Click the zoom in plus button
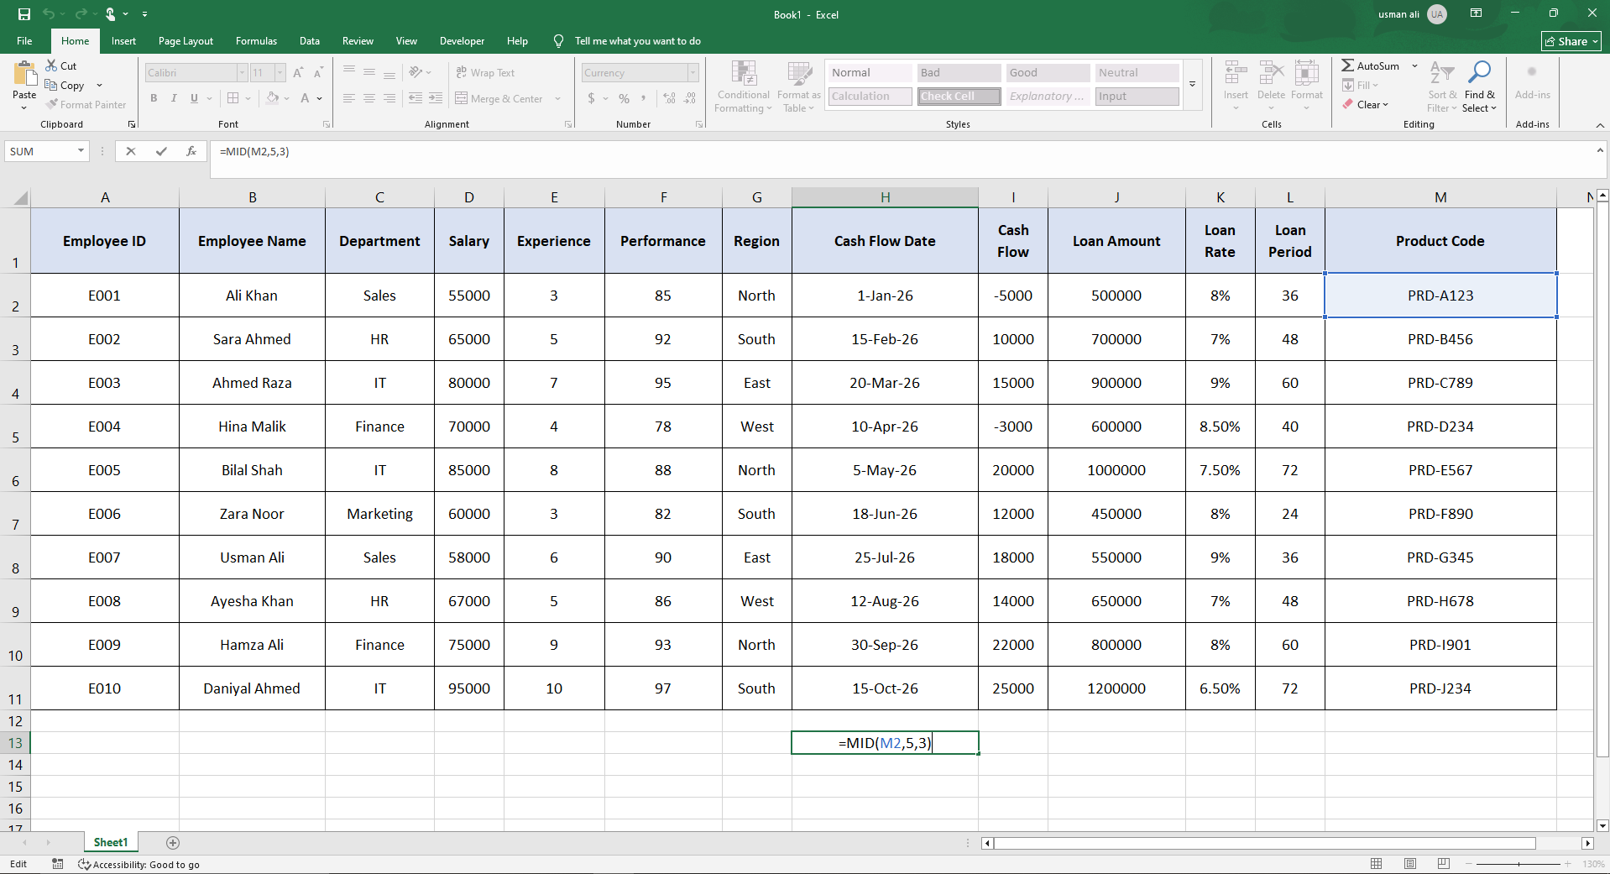Viewport: 1610px width, 874px height. click(1567, 864)
